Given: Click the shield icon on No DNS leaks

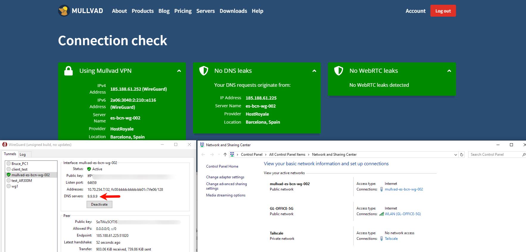Looking at the screenshot, I should [x=204, y=71].
